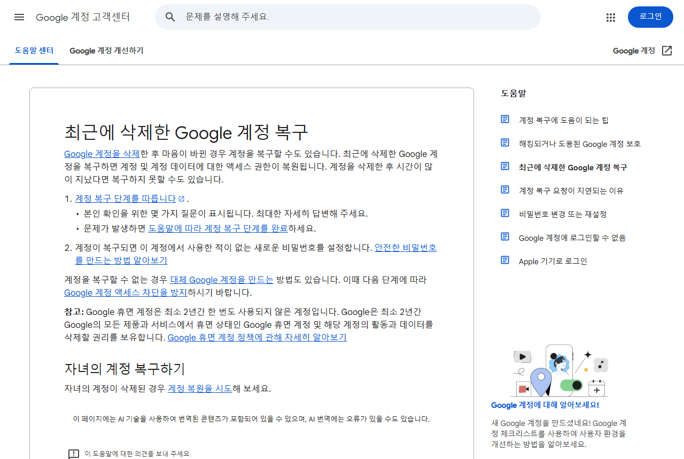Click the article icon beside Apple 기기로 로그인
This screenshot has width=684, height=459.
click(x=505, y=260)
